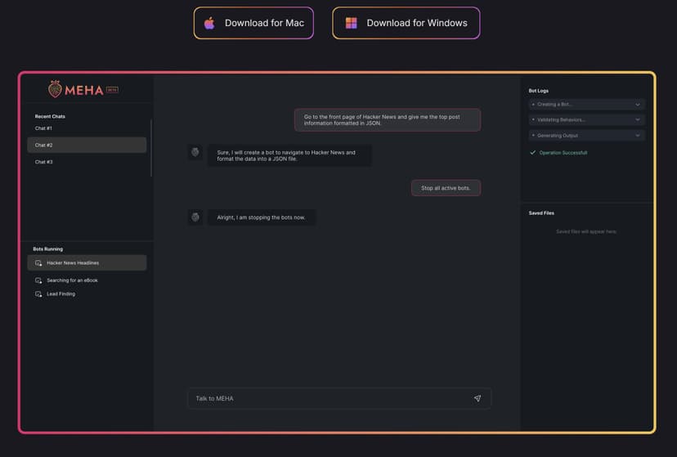The width and height of the screenshot is (677, 457).
Task: Click the BETA badge next to MEHA
Action: pyautogui.click(x=112, y=90)
